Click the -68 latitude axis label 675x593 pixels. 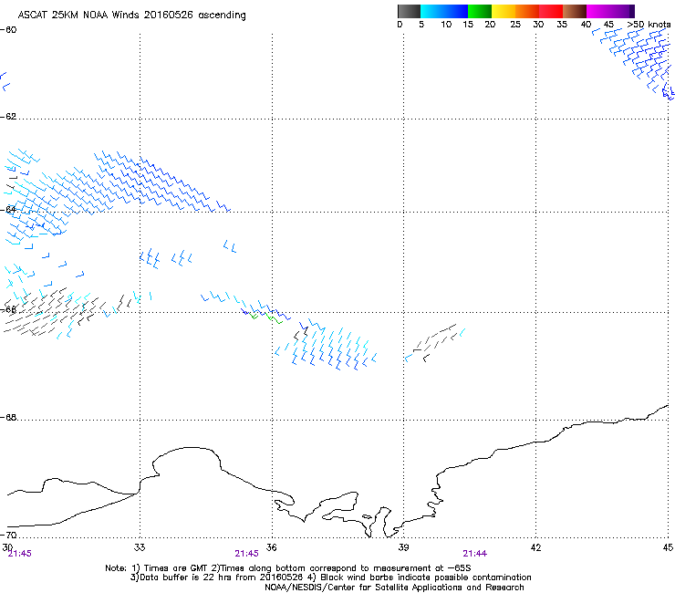click(x=8, y=418)
